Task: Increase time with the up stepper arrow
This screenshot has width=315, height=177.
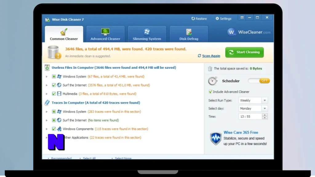Action: click(x=265, y=115)
